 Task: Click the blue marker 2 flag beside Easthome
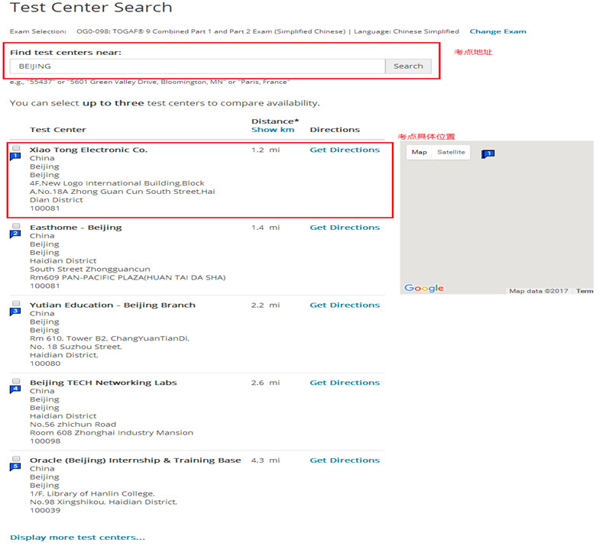[x=15, y=234]
